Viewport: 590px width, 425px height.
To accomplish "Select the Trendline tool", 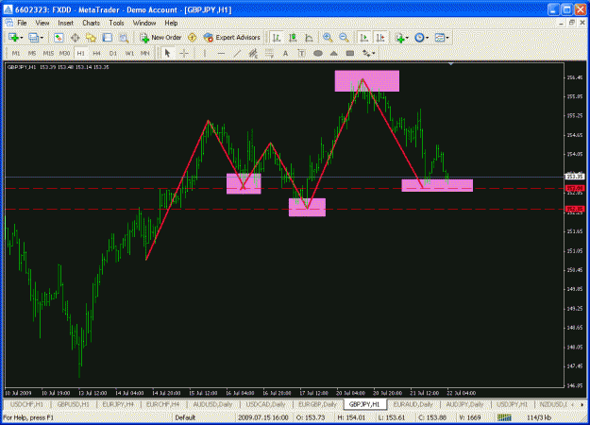I will [x=237, y=54].
